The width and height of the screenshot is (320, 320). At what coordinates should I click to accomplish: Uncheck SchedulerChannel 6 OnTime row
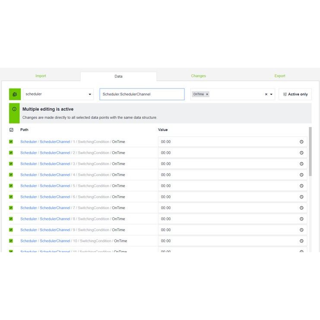click(x=11, y=197)
